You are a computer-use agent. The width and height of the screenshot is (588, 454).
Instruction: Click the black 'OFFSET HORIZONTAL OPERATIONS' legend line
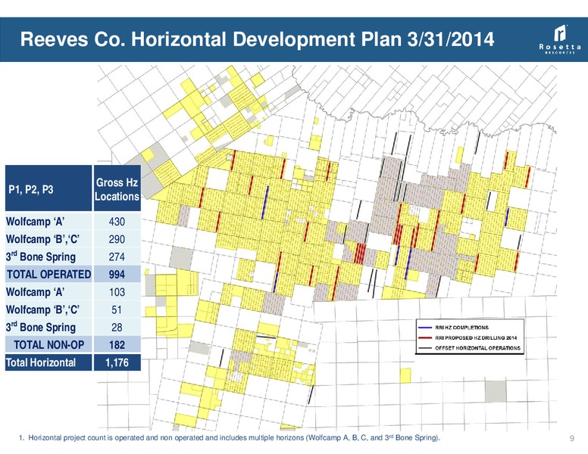coord(425,348)
